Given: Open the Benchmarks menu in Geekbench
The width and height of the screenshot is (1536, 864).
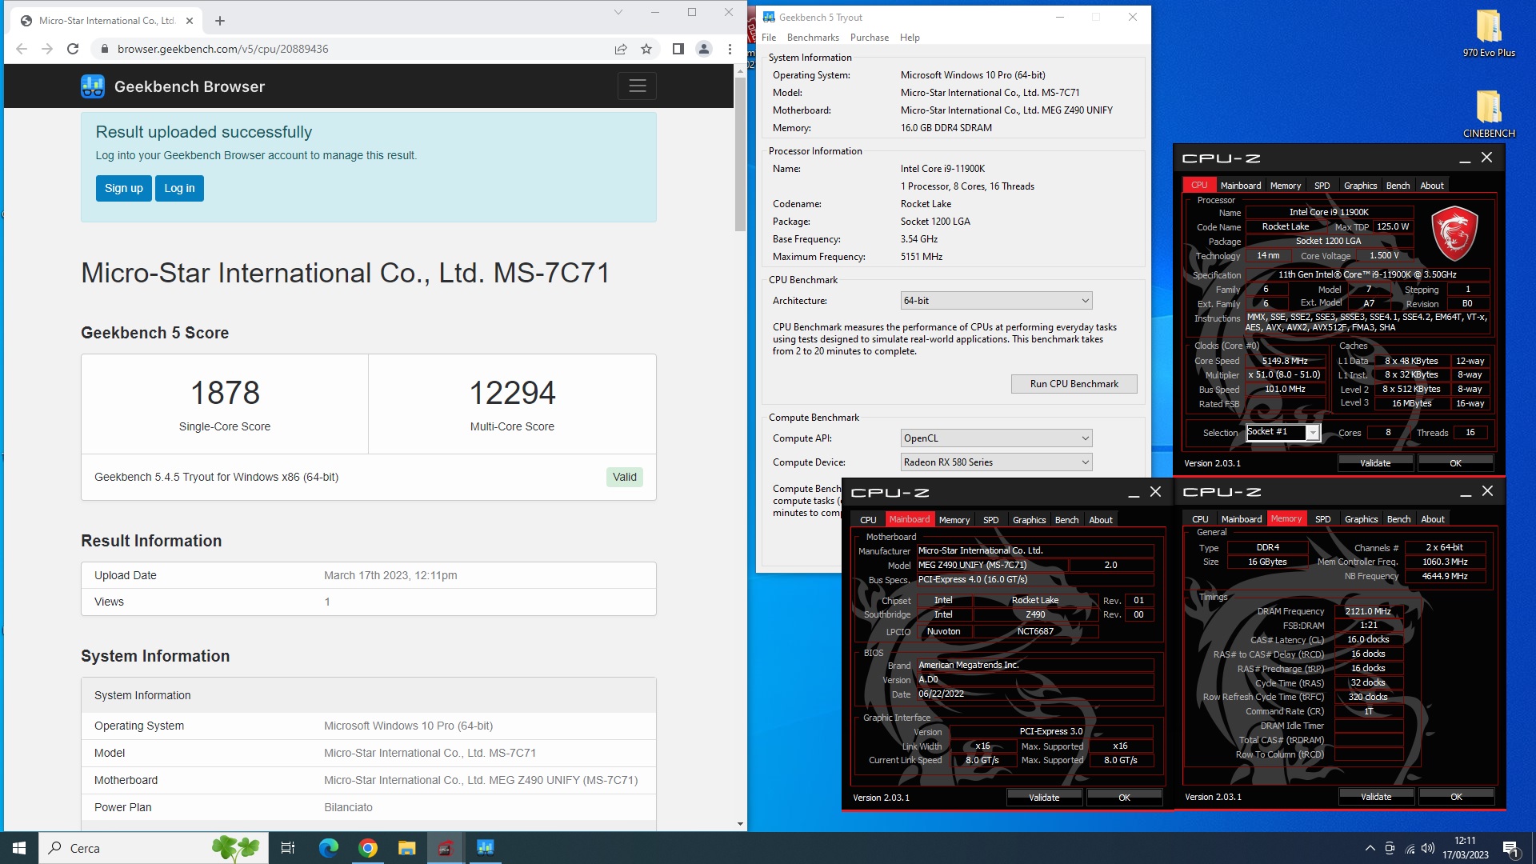Looking at the screenshot, I should pyautogui.click(x=813, y=38).
